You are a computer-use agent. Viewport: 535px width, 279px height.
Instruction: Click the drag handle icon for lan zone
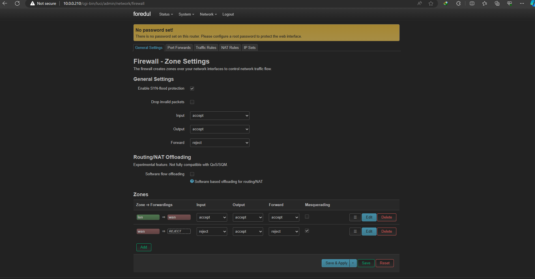tap(355, 217)
